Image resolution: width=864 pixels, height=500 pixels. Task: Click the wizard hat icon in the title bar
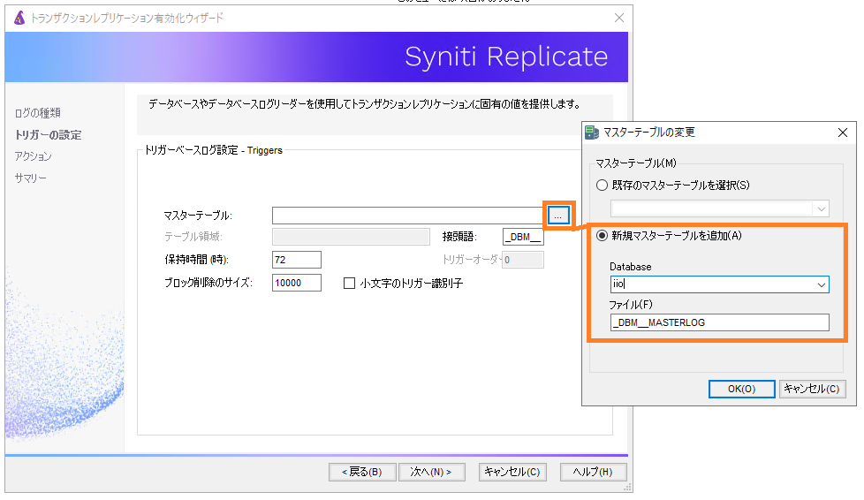(19, 18)
